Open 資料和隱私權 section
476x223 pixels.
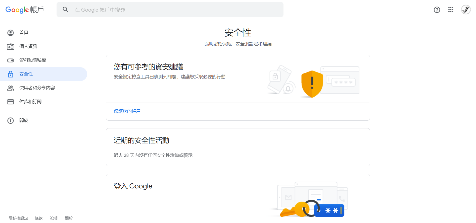click(43, 60)
